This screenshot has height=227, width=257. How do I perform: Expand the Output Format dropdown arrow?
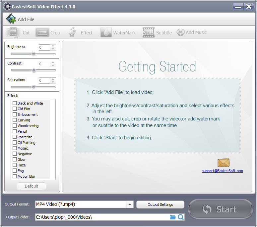(x=130, y=204)
